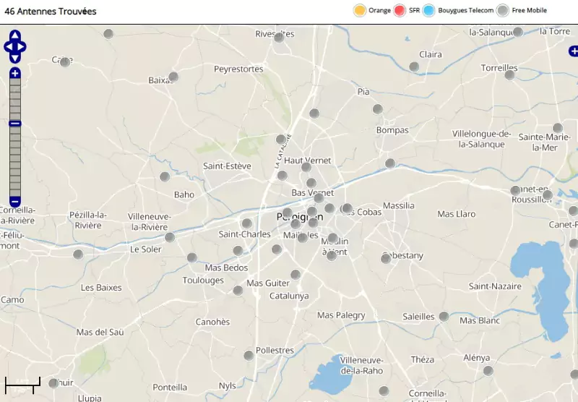Select antenna marker near Baixas
This screenshot has height=402, width=578.
click(x=173, y=77)
